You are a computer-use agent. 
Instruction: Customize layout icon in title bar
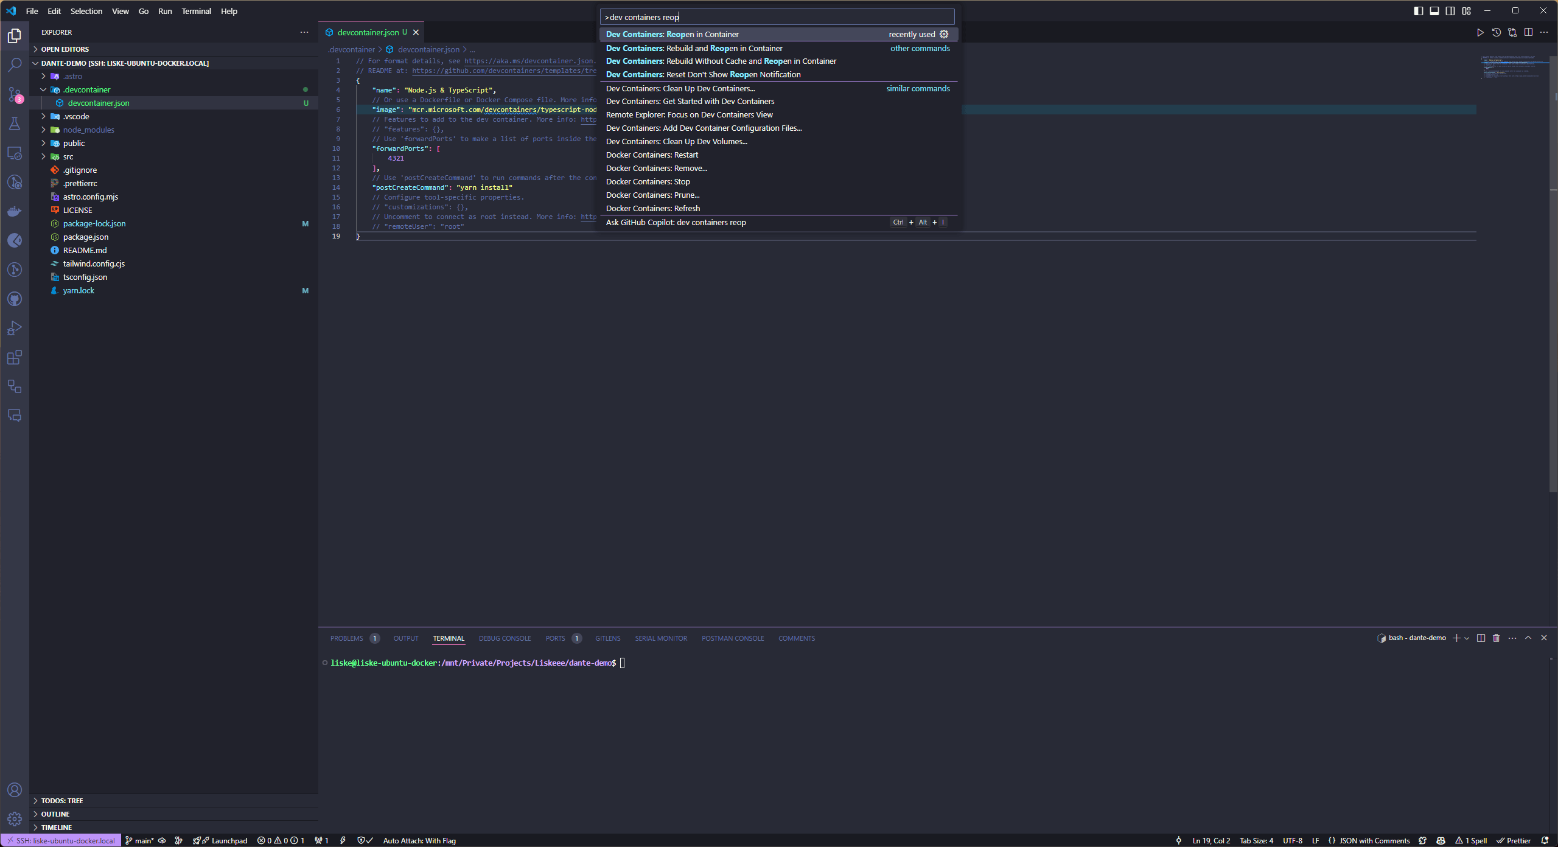pos(1467,11)
